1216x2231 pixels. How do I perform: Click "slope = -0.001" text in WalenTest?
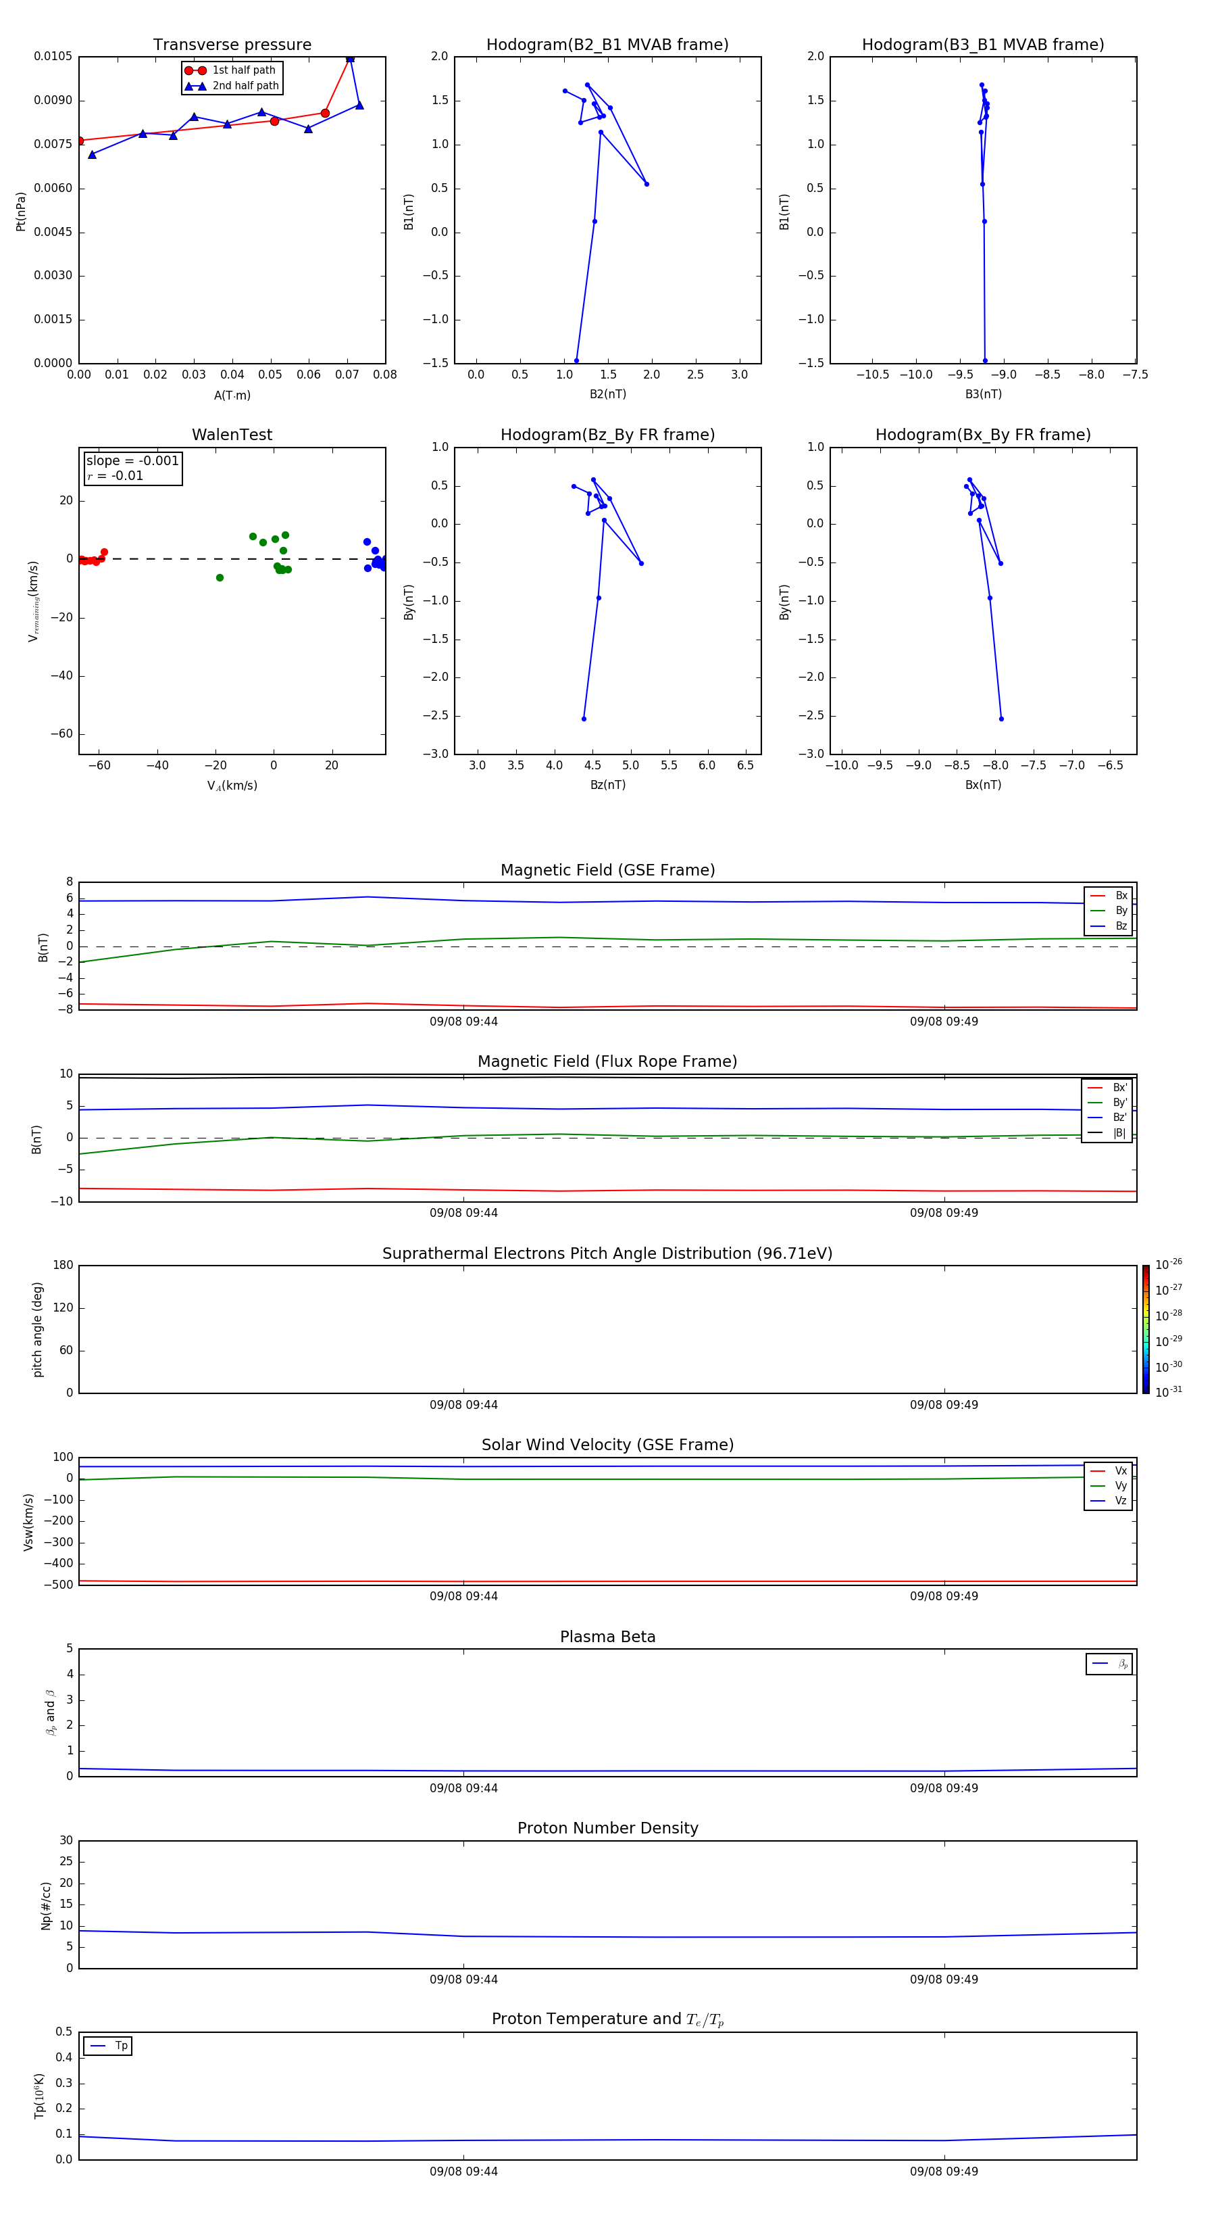(x=132, y=461)
